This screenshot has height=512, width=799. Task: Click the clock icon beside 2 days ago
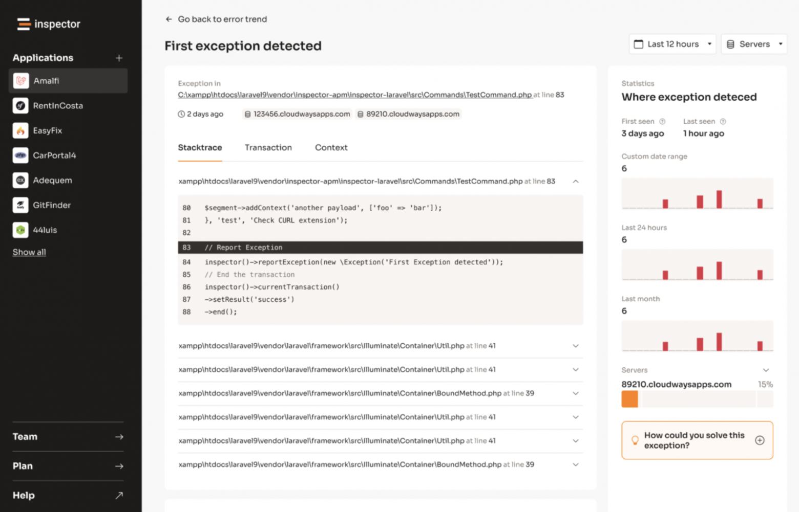click(x=180, y=114)
